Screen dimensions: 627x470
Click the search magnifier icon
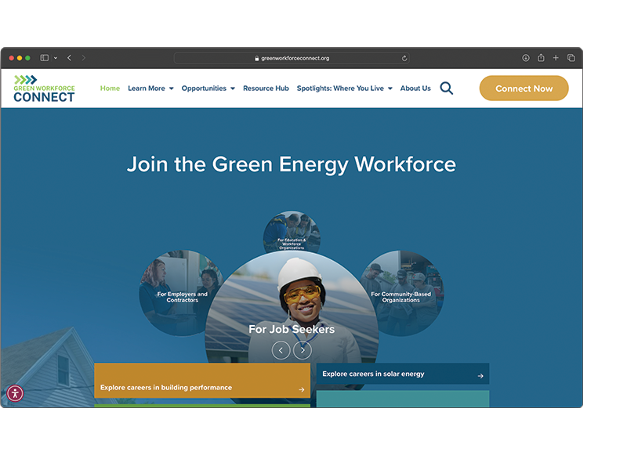pos(446,89)
